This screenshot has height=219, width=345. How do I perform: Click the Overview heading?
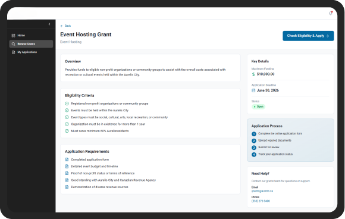(x=73, y=61)
